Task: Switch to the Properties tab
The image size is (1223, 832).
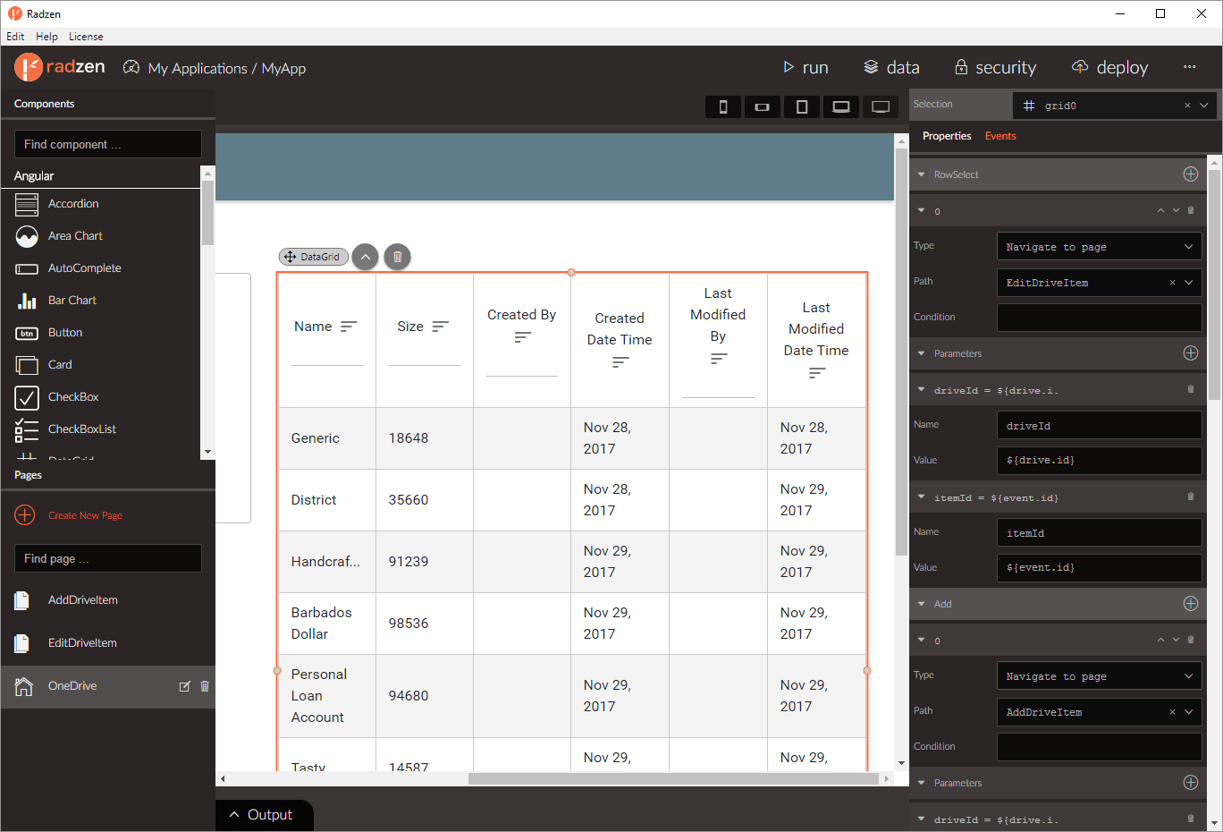Action: 947,136
